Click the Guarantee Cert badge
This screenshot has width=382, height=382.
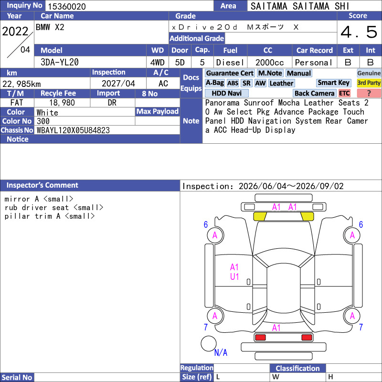coord(230,73)
